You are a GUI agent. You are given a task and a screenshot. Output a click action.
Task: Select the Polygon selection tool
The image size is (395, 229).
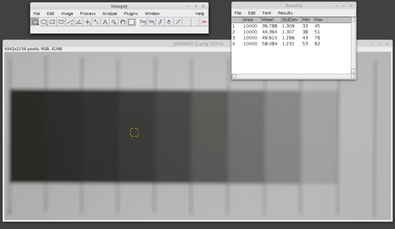[x=52, y=22]
